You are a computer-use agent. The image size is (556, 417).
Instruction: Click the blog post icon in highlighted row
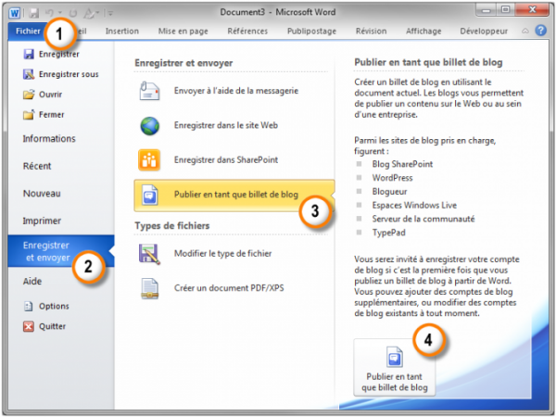pyautogui.click(x=149, y=195)
